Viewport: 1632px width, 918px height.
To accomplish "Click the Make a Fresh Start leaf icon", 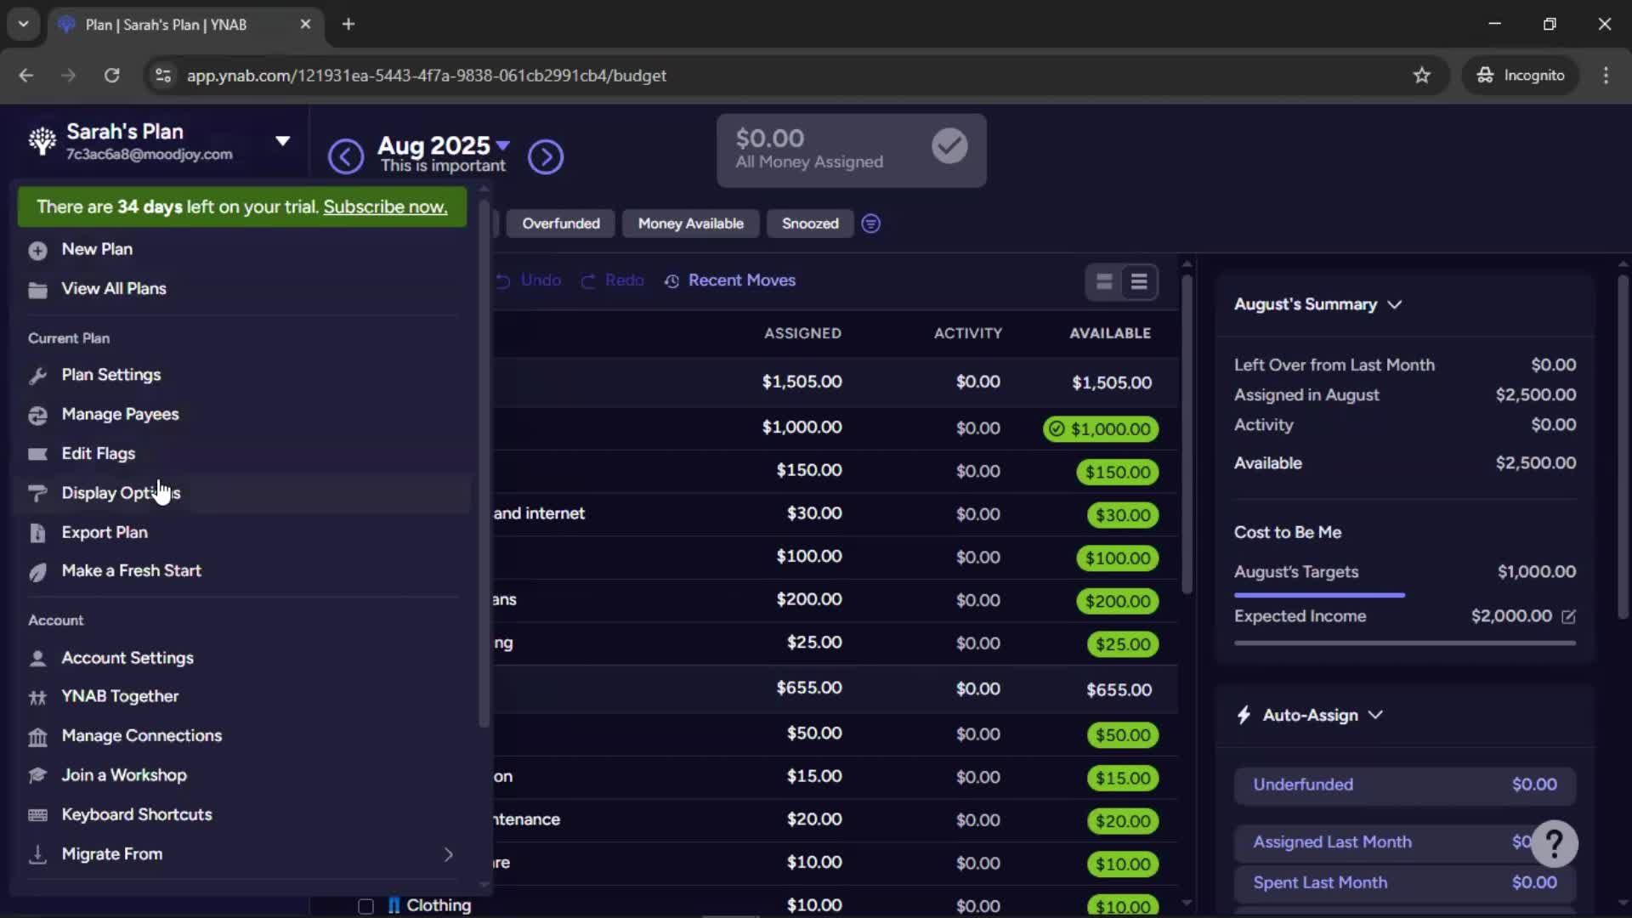I will 37,572.
